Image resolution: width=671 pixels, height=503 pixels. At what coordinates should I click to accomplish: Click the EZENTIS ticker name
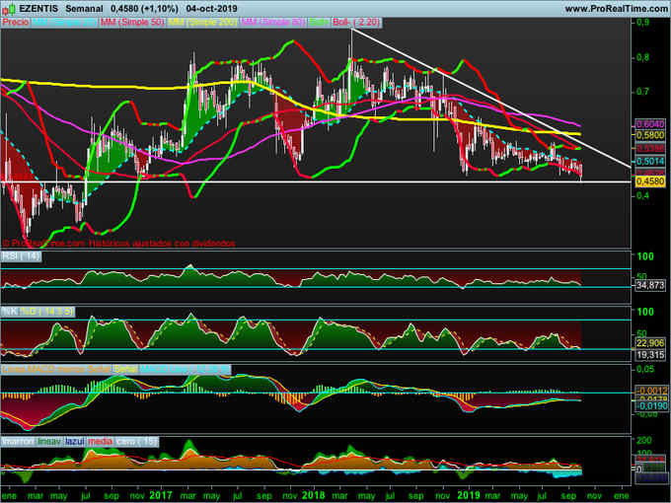38,9
